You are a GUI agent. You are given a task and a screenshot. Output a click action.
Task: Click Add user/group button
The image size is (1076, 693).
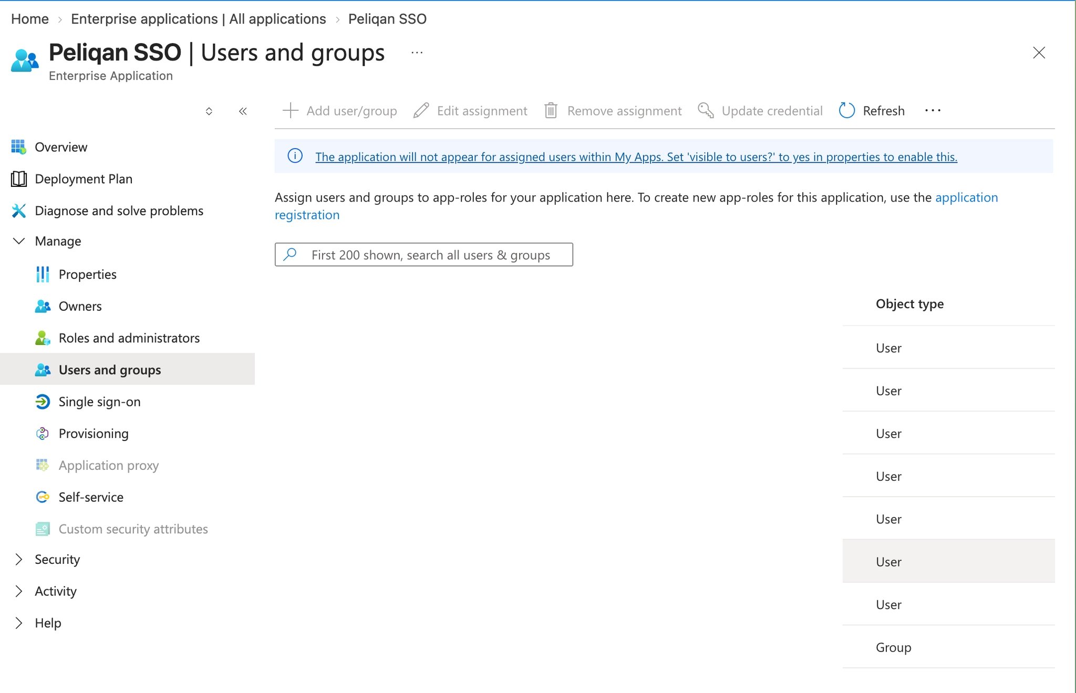pyautogui.click(x=339, y=110)
